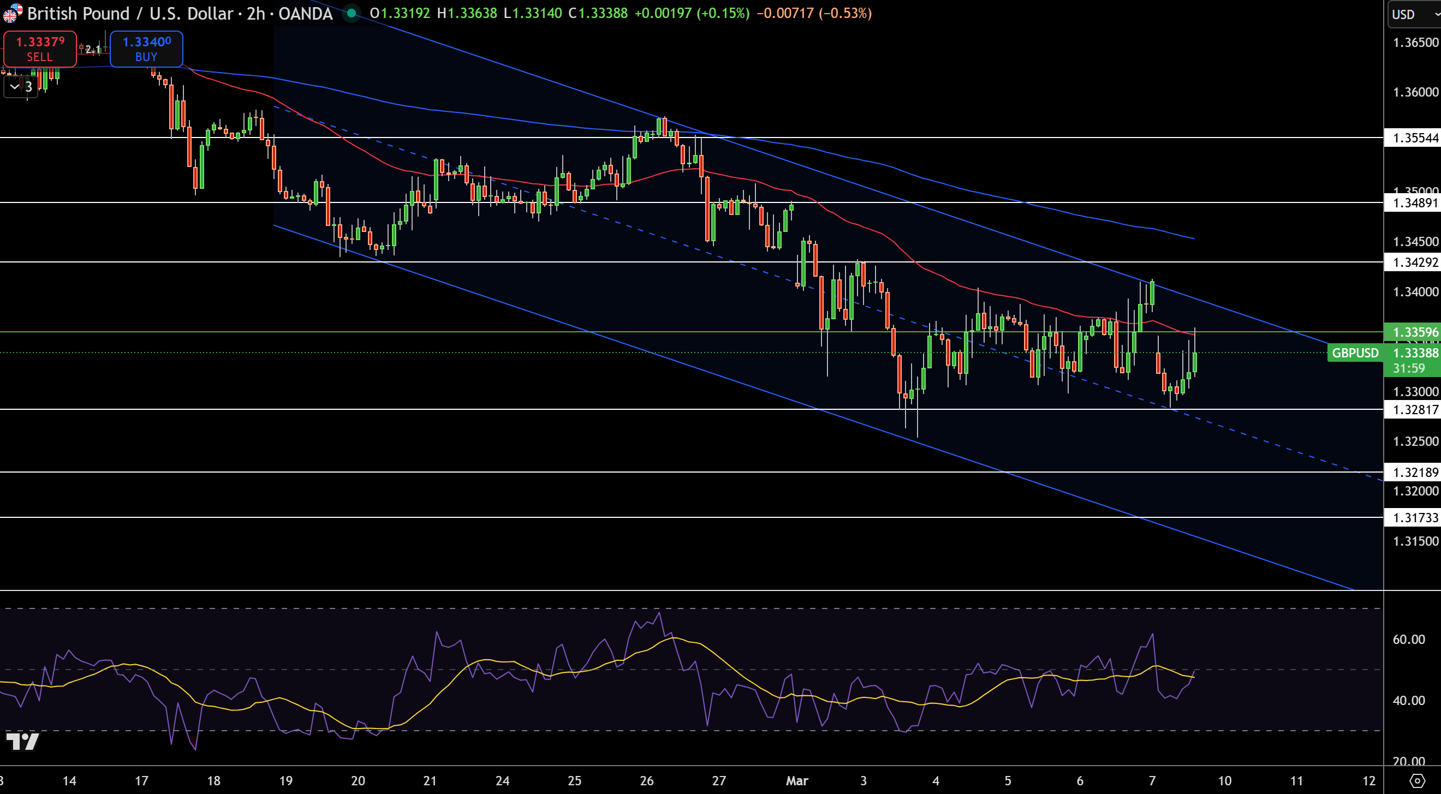Screen dimensions: 1441x794
Task: Click the blue BUY 1.33400 button
Action: [x=146, y=49]
